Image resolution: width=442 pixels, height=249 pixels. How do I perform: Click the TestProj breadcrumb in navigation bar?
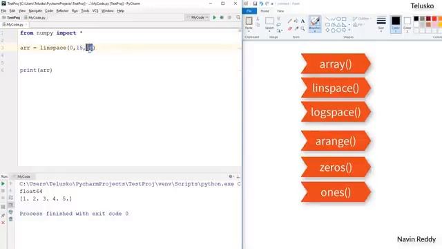[12, 17]
